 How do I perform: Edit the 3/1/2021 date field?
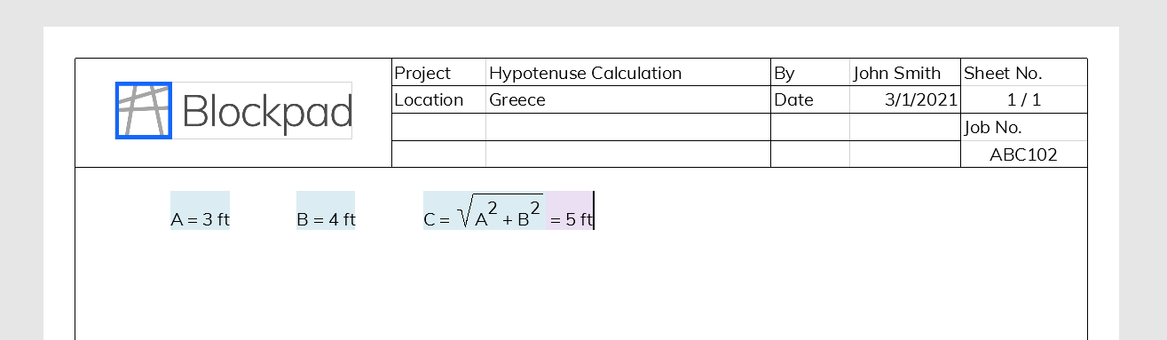(x=905, y=99)
